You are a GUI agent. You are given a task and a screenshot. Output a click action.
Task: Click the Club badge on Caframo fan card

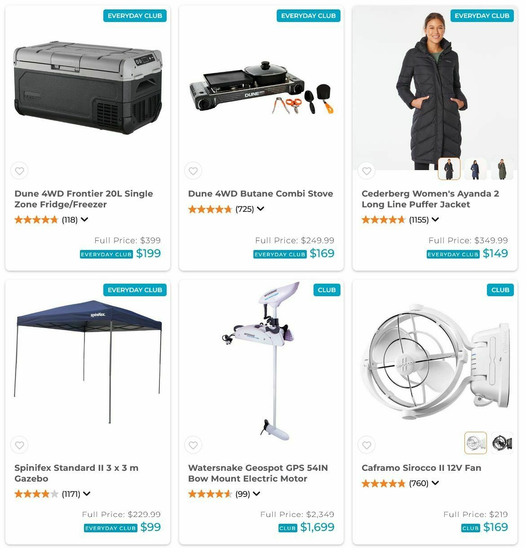(500, 290)
